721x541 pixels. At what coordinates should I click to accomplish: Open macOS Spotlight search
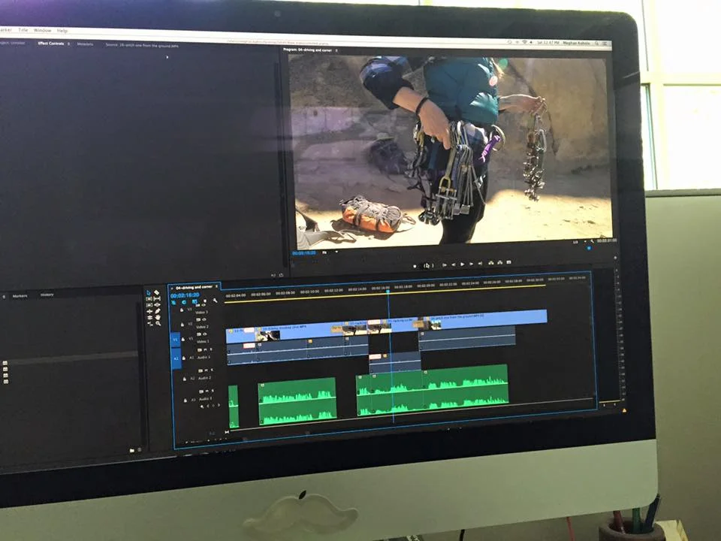pos(596,43)
